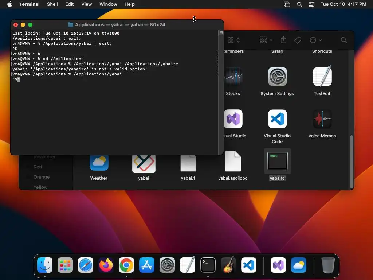The image size is (373, 280).
Task: Click the Terminal window title text
Action: (x=120, y=24)
